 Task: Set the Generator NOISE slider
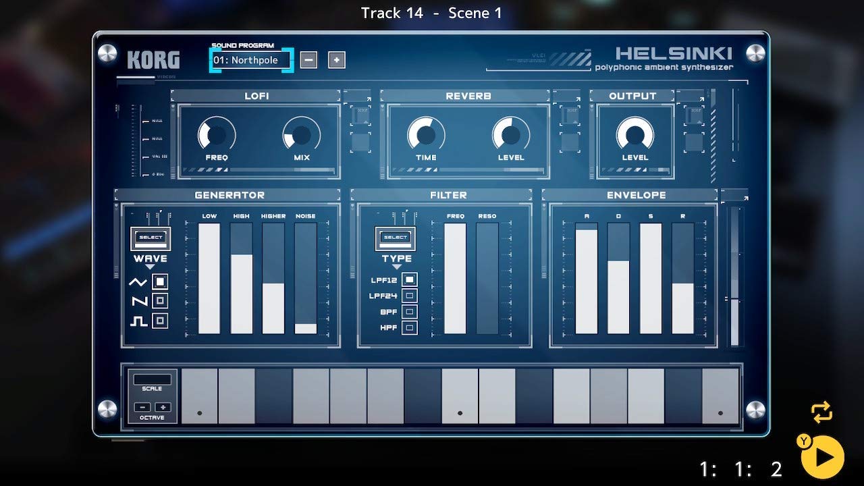306,278
